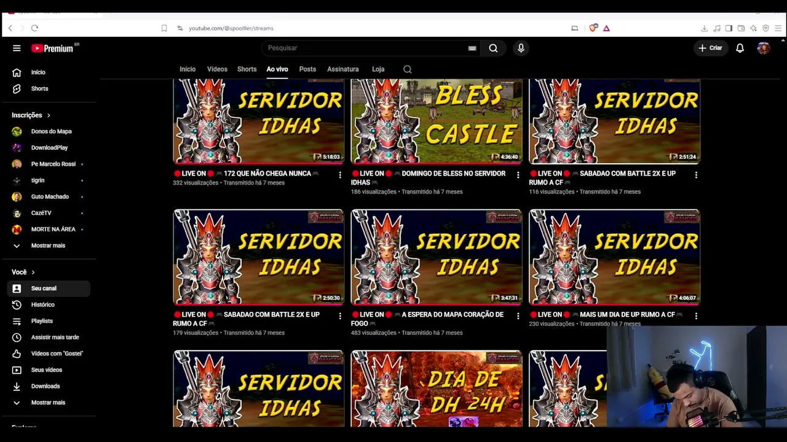This screenshot has height=442, width=787.
Task: Toggle the browser sidebar panel icon
Action: [729, 28]
